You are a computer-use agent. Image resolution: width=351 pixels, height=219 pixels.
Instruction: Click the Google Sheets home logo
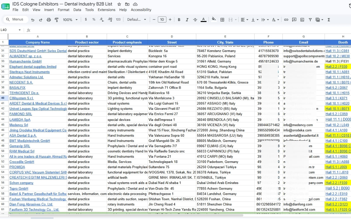[5, 6]
